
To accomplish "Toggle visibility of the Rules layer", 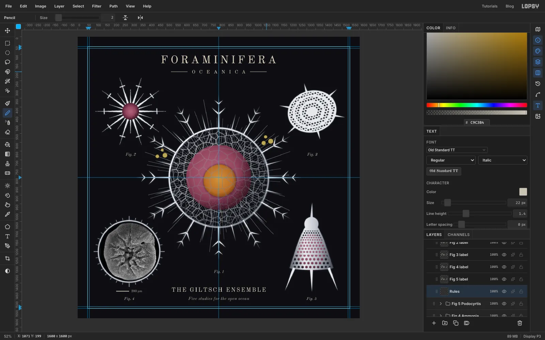I will tap(504, 291).
